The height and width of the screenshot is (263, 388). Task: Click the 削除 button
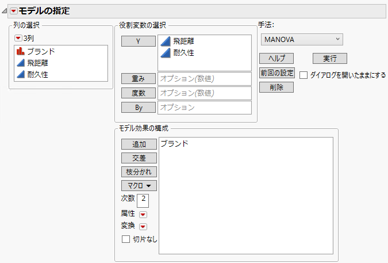coord(276,87)
